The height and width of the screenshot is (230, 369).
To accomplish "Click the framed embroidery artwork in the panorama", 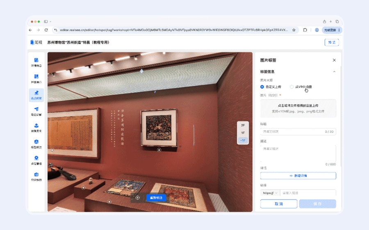I will pyautogui.click(x=159, y=128).
